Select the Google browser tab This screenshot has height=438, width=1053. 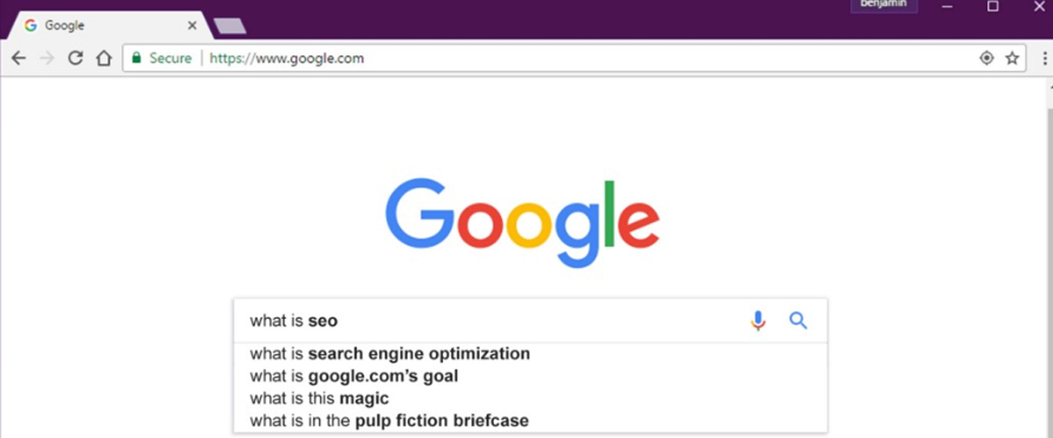(x=97, y=25)
